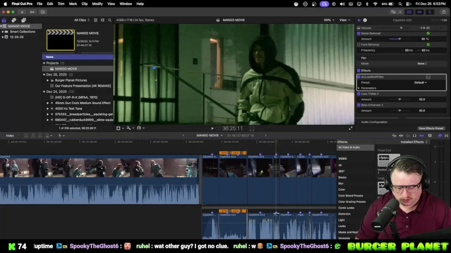Screen dimensions: 451x253
Task: Toggle clip grouping and filmstrip list view
Action: [x=95, y=20]
